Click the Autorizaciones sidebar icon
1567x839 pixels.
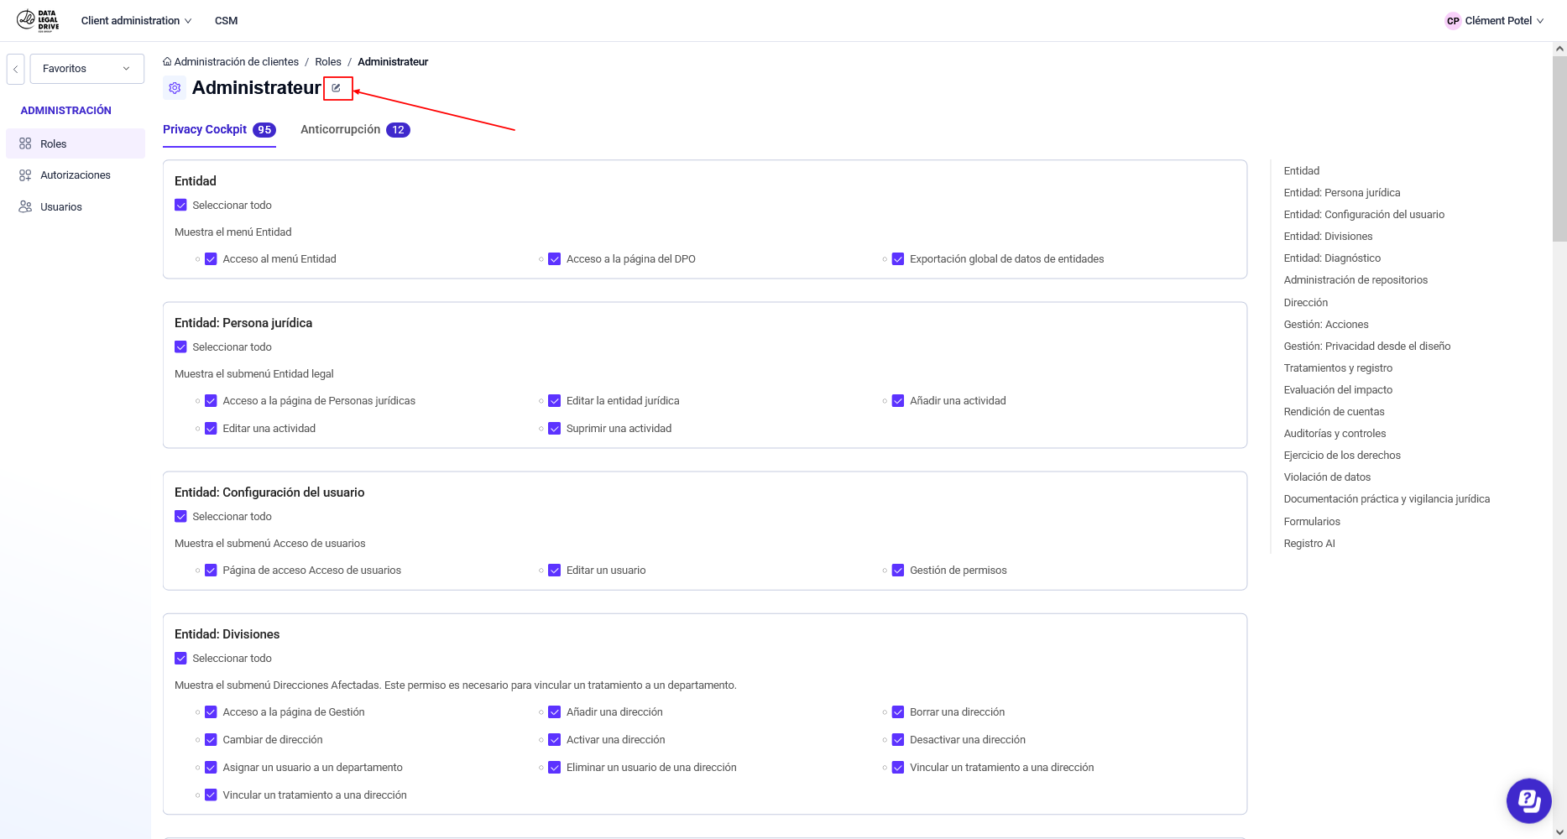tap(25, 175)
